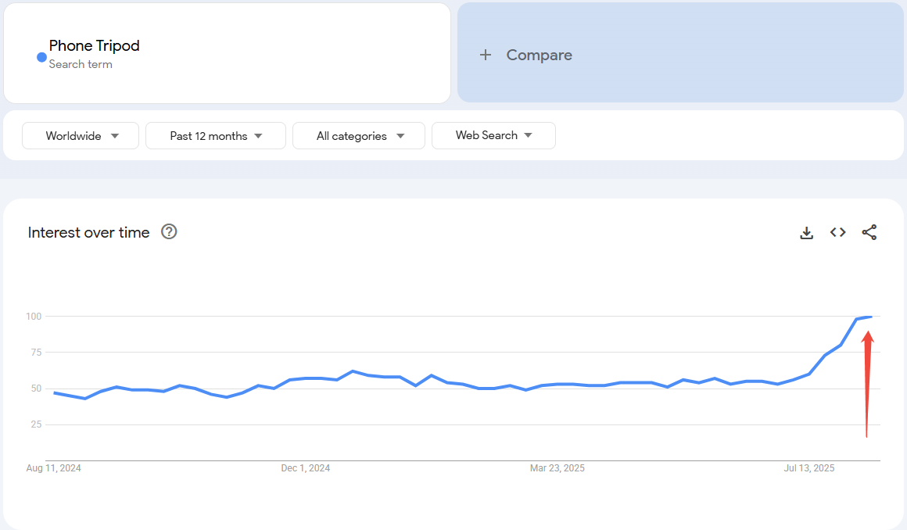This screenshot has width=907, height=530.
Task: Open the Web Search type dropdown
Action: pos(493,135)
